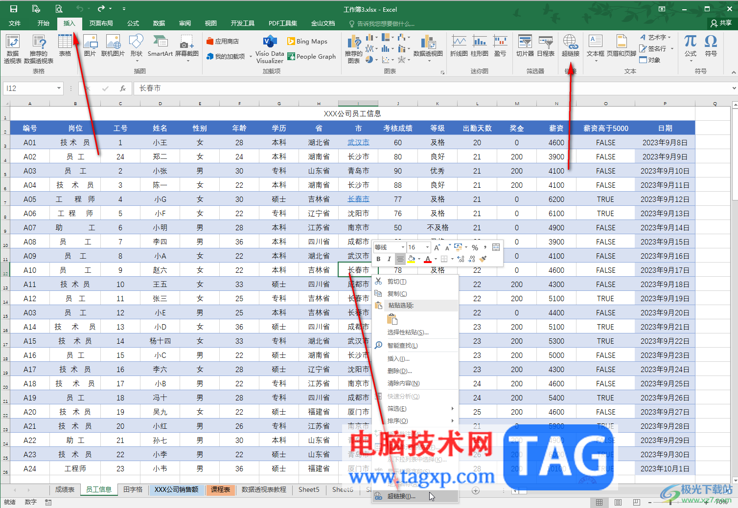Screen dimensions: 738x508
Task: Insert a Slicer (切片器)
Action: [525, 45]
